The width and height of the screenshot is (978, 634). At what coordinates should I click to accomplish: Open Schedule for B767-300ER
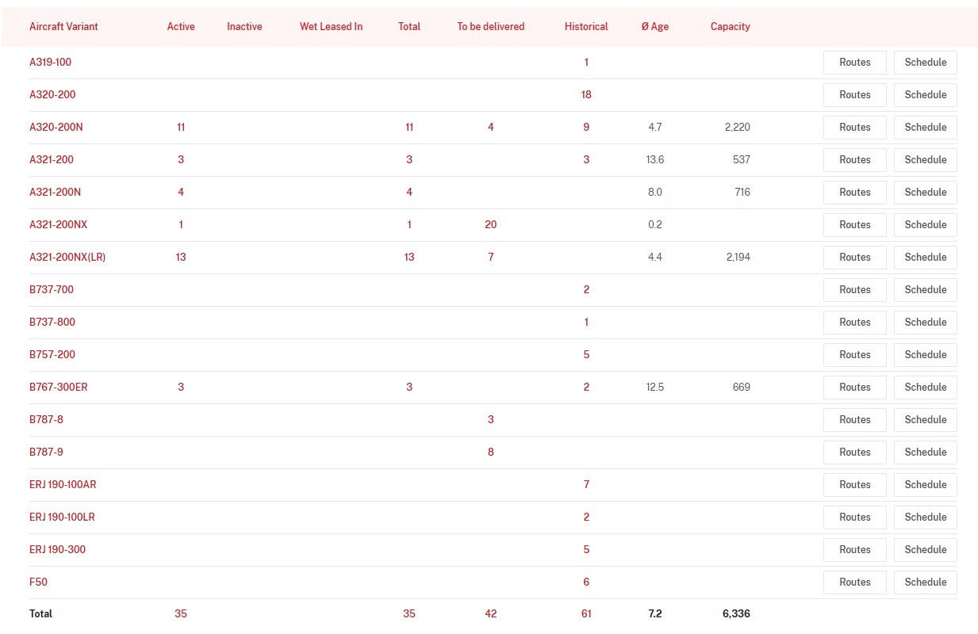click(x=926, y=388)
